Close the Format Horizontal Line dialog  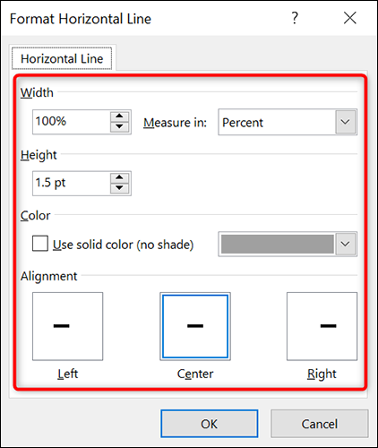(x=350, y=18)
